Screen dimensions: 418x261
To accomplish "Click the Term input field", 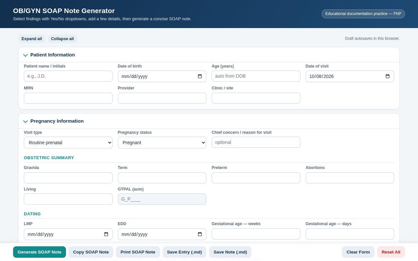I will (x=162, y=178).
